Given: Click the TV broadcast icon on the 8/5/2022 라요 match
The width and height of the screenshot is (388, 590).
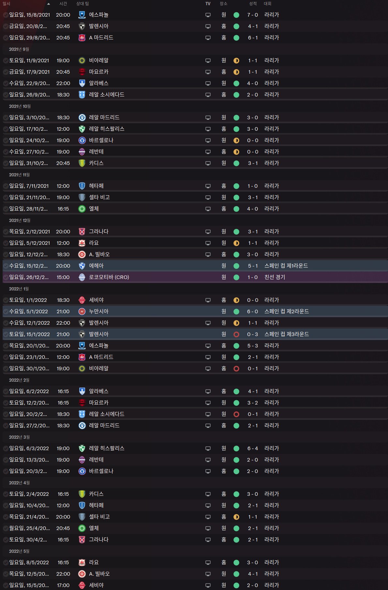Looking at the screenshot, I should point(208,563).
